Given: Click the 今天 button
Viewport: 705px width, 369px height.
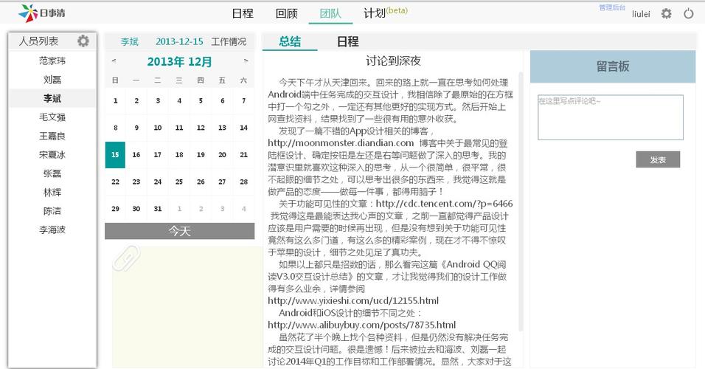Looking at the screenshot, I should click(x=179, y=231).
